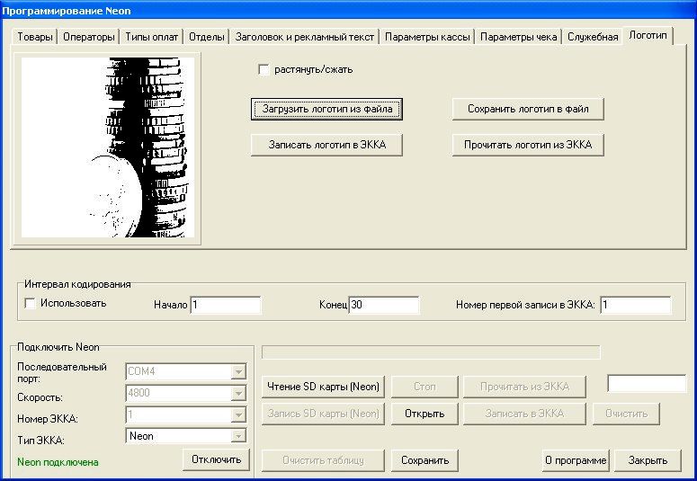Image resolution: width=697 pixels, height=481 pixels.
Task: Open the Номер ЭККА dropdown
Action: (x=238, y=414)
